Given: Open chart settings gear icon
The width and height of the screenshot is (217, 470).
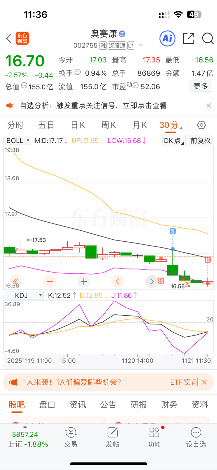Looking at the screenshot, I should [x=201, y=125].
